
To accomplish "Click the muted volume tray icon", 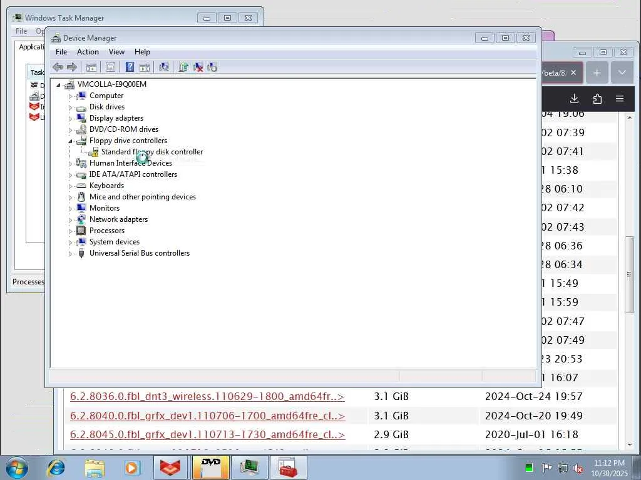I will [x=578, y=468].
